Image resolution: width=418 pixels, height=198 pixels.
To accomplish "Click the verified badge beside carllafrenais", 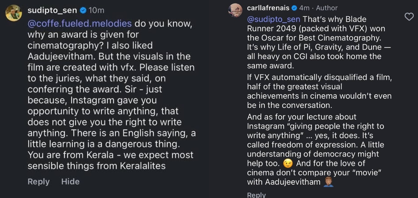I will click(294, 8).
